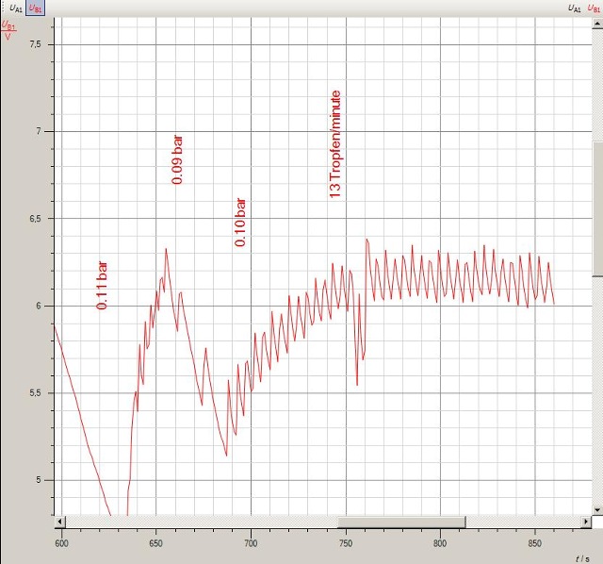The image size is (603, 564).
Task: Click the 750 x-axis tick value
Action: tap(346, 543)
